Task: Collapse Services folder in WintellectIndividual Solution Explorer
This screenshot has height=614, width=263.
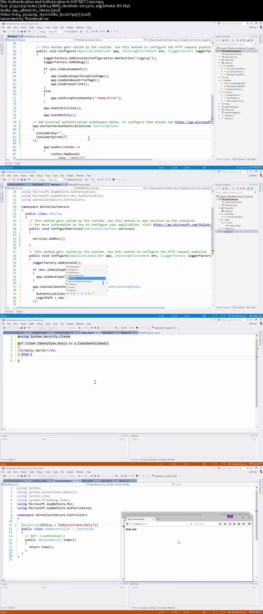Action: point(219,92)
